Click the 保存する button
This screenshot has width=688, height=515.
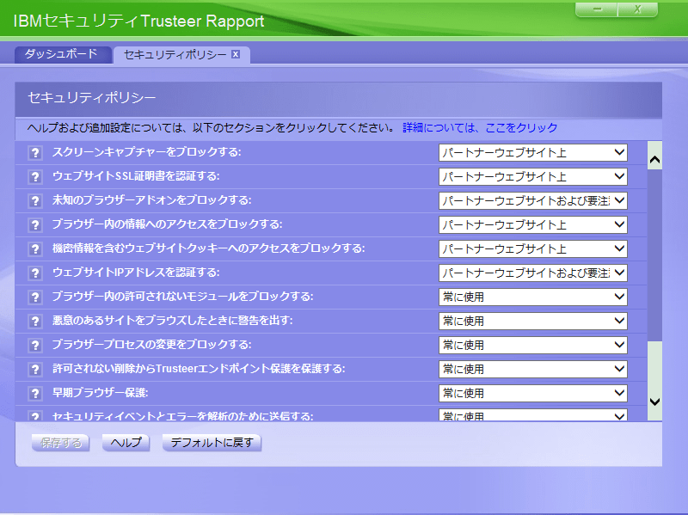[x=60, y=443]
